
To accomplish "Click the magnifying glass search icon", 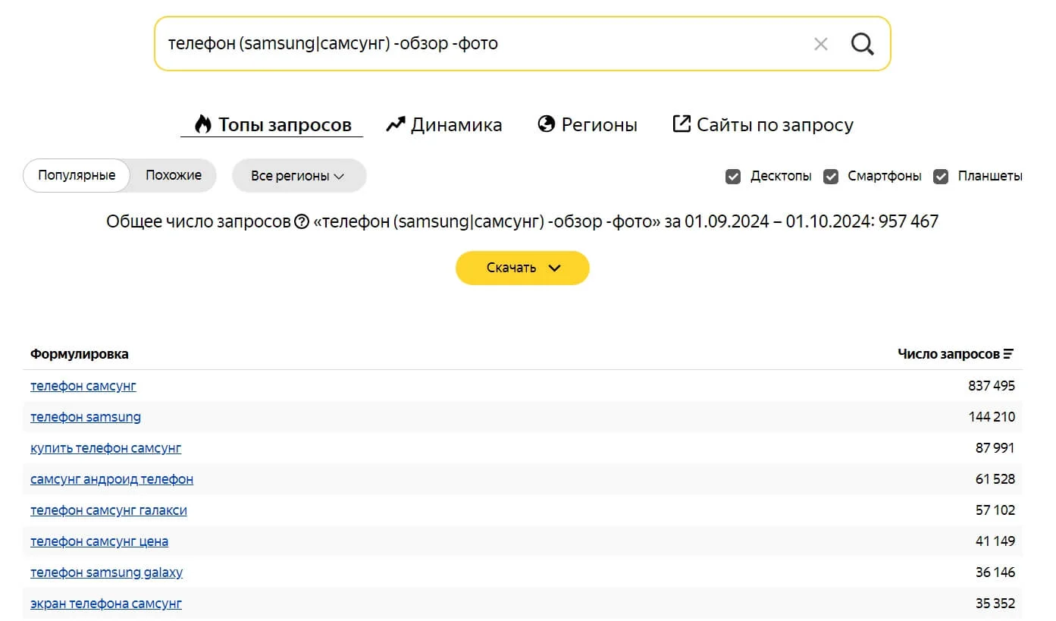I will coord(862,44).
